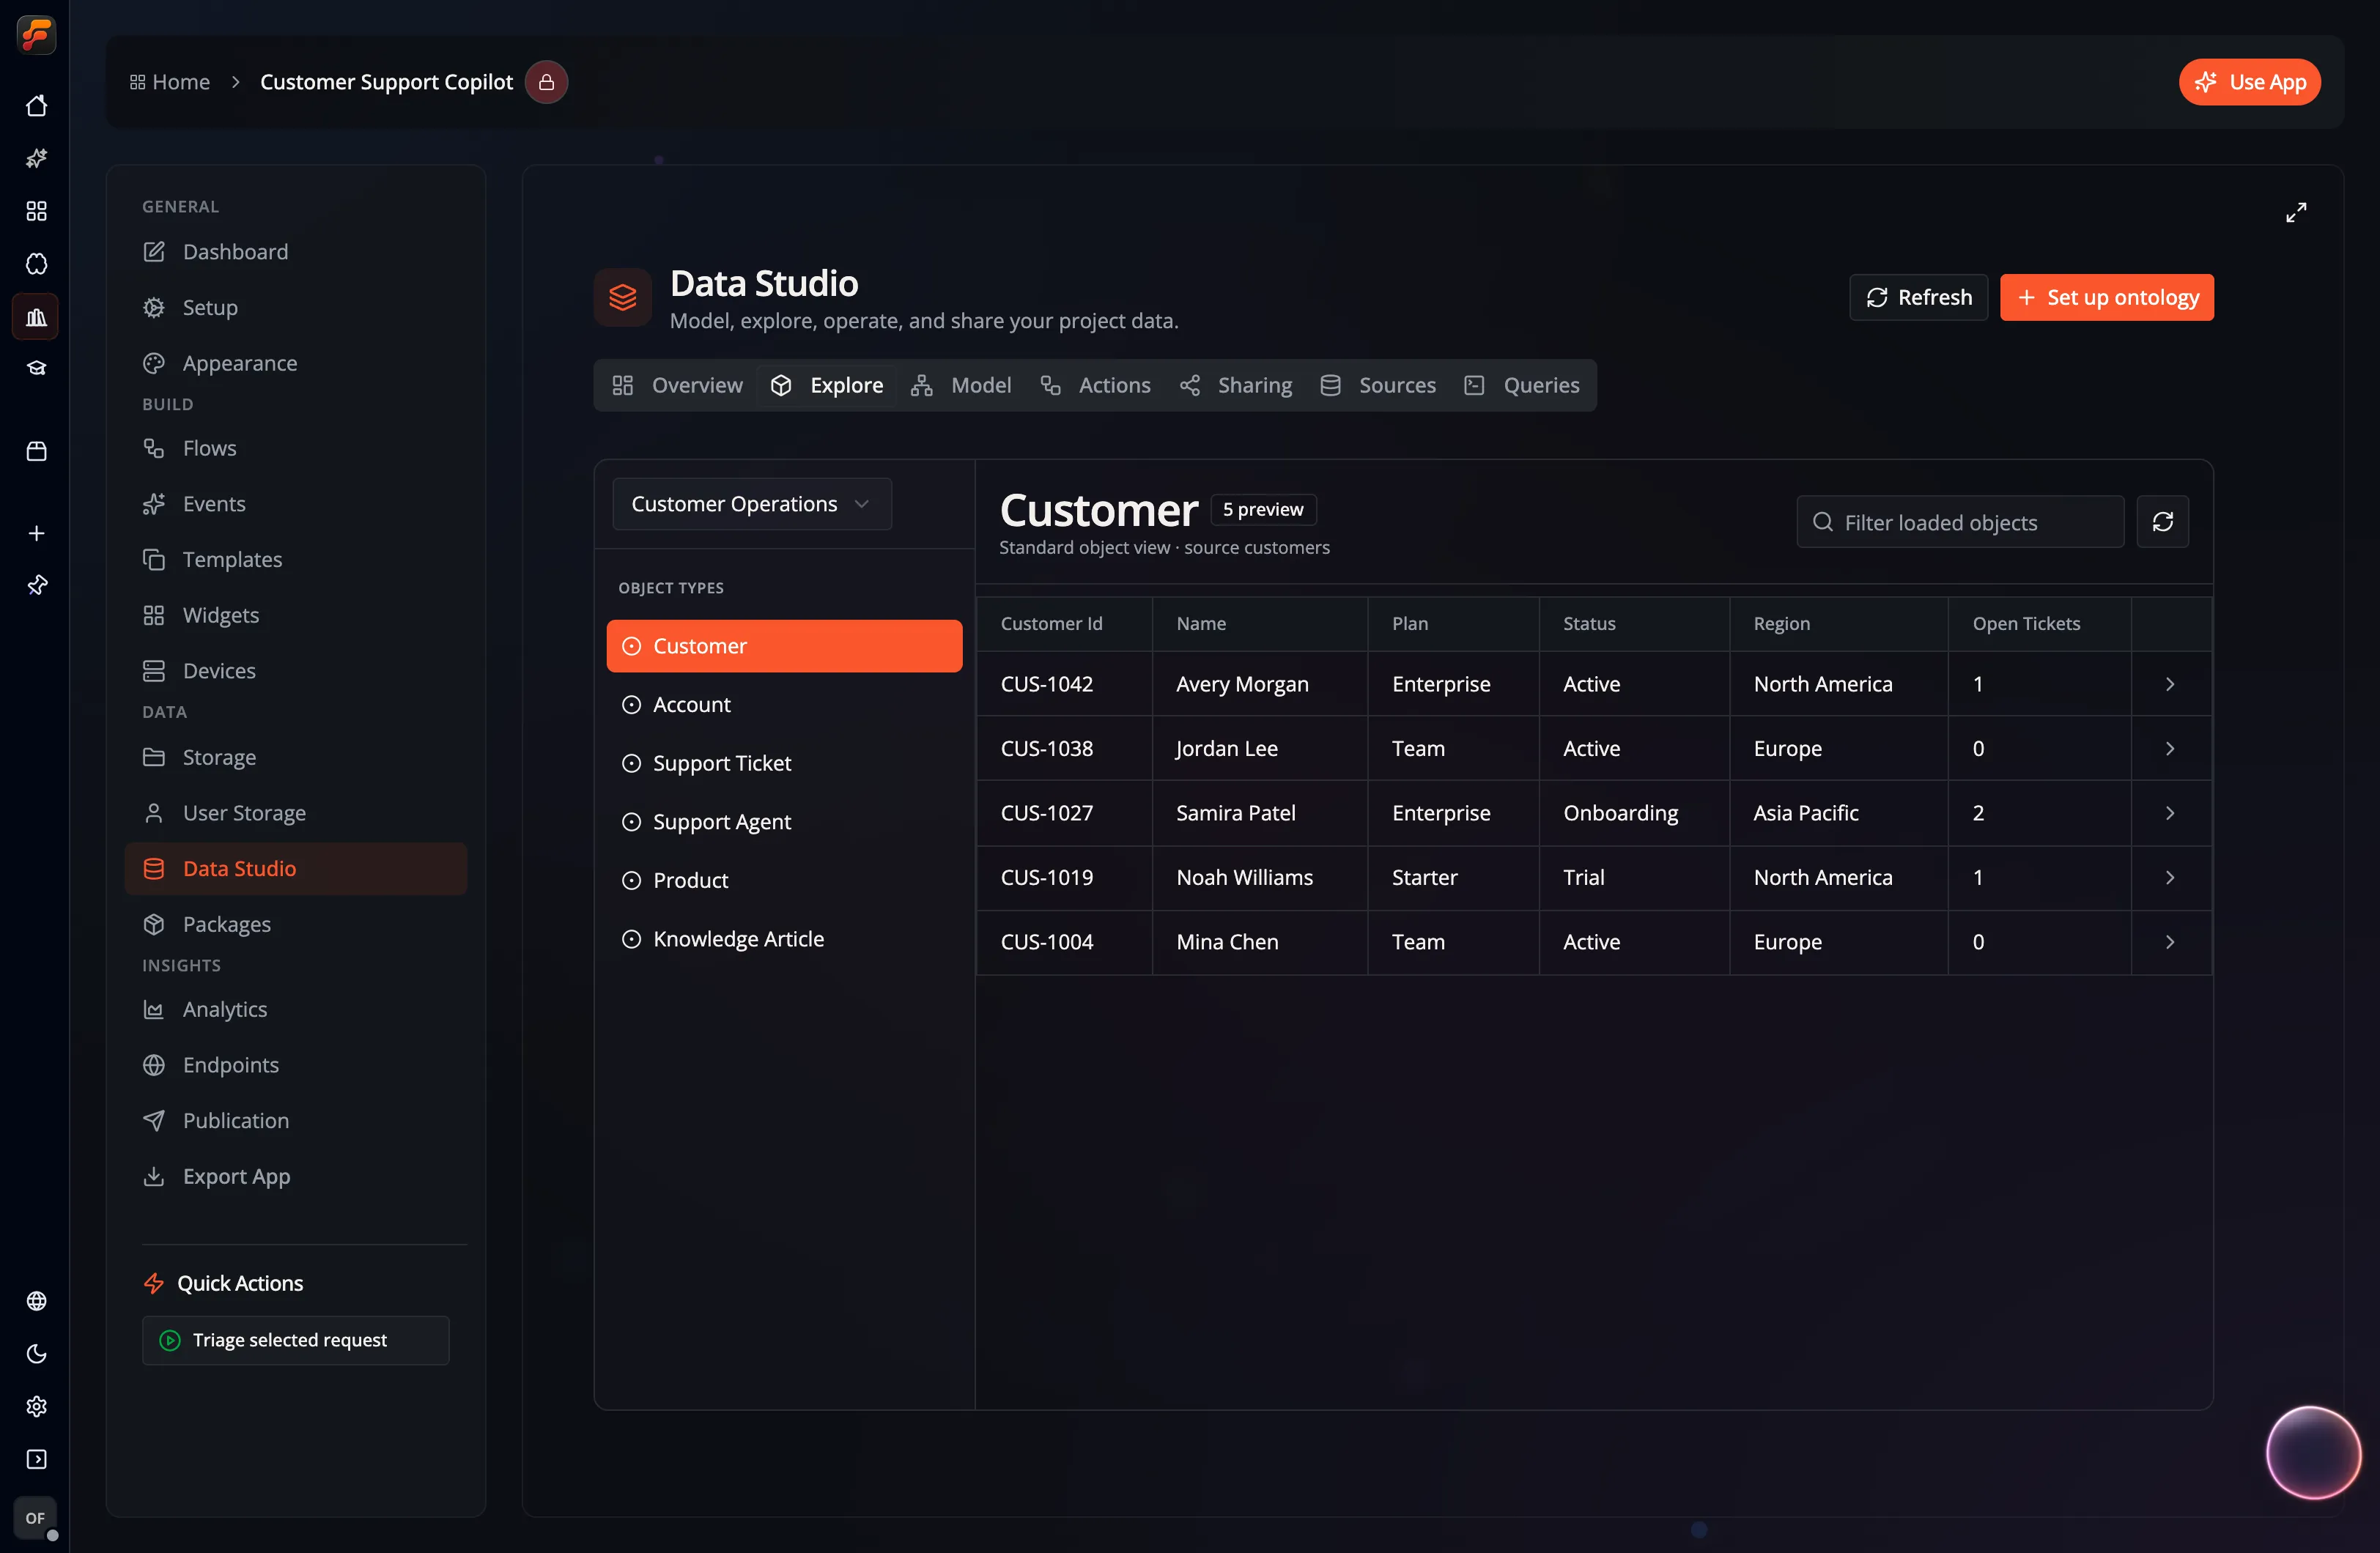
Task: Click the plus icon in the left rail
Action: (36, 533)
